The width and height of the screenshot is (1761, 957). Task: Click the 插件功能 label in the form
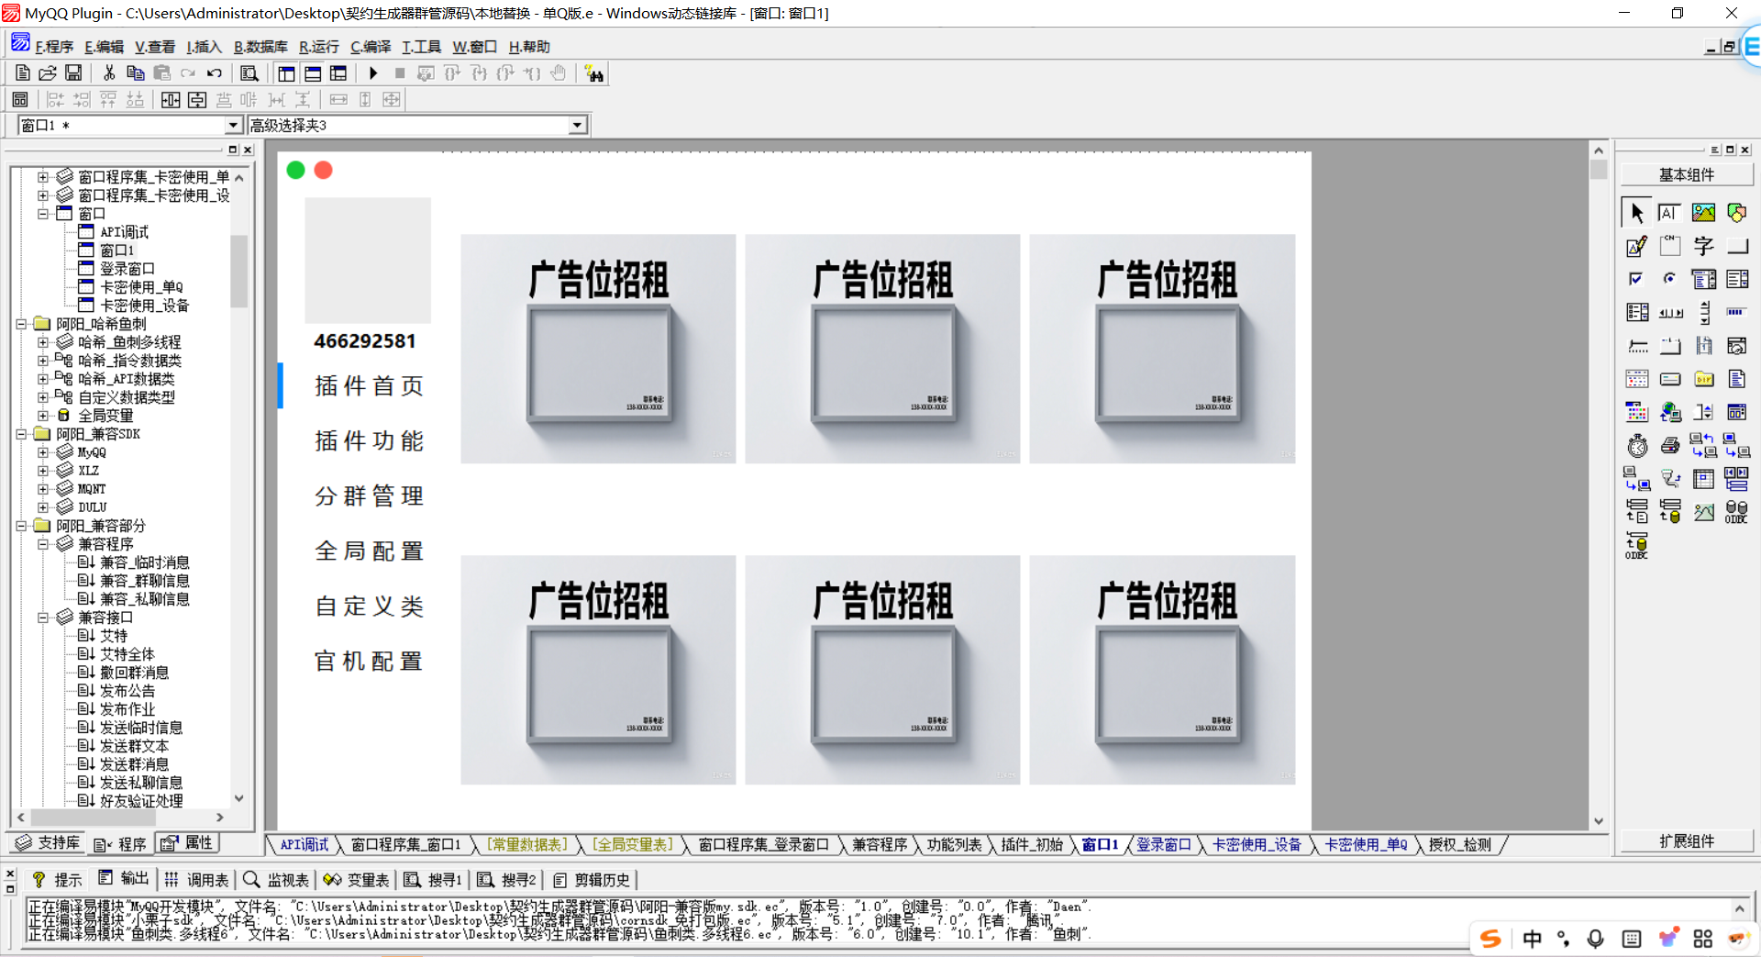click(x=369, y=441)
